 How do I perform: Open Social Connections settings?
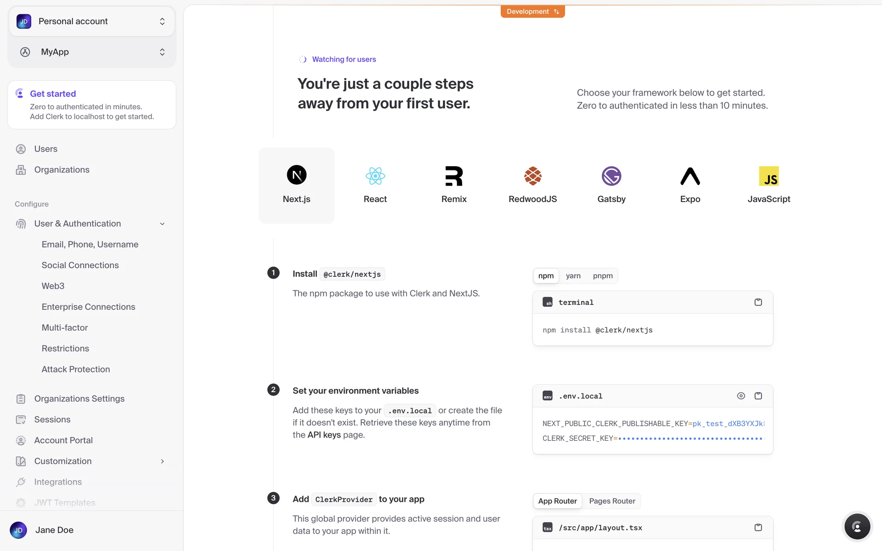point(80,265)
